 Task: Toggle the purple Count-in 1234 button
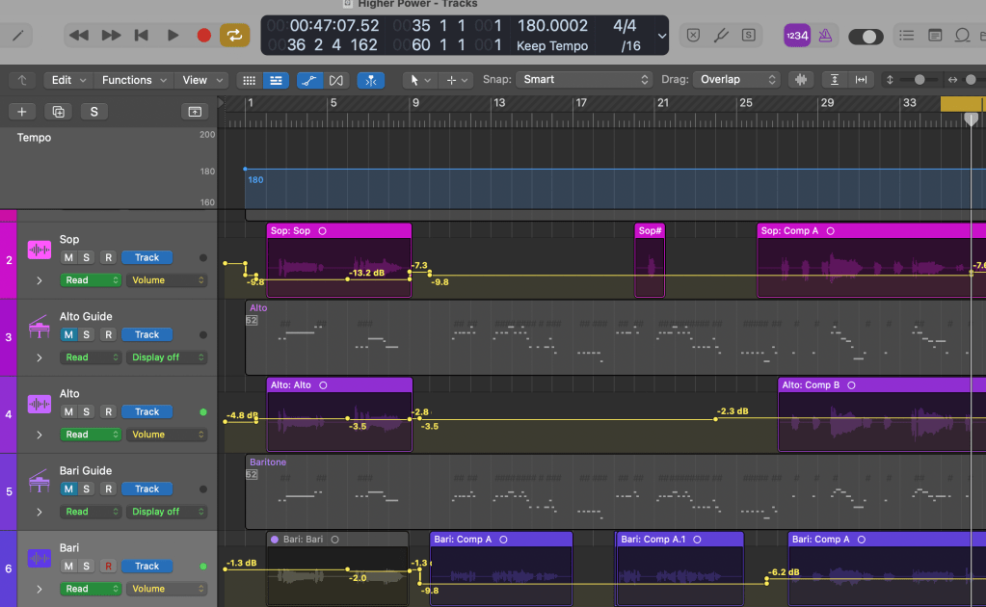tap(797, 36)
